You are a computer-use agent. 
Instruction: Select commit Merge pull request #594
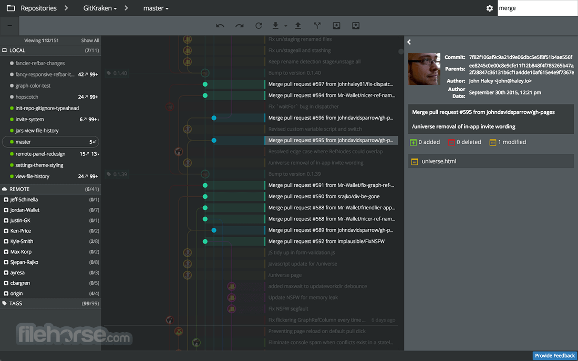tap(331, 95)
